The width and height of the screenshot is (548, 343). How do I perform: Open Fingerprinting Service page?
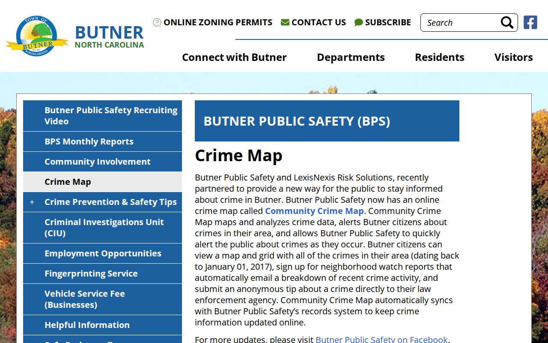103,274
